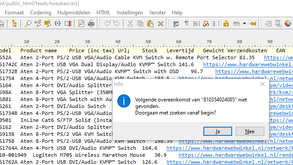Click the 'Levertijd' header text
Screen dimensions: 293x165
(180, 51)
